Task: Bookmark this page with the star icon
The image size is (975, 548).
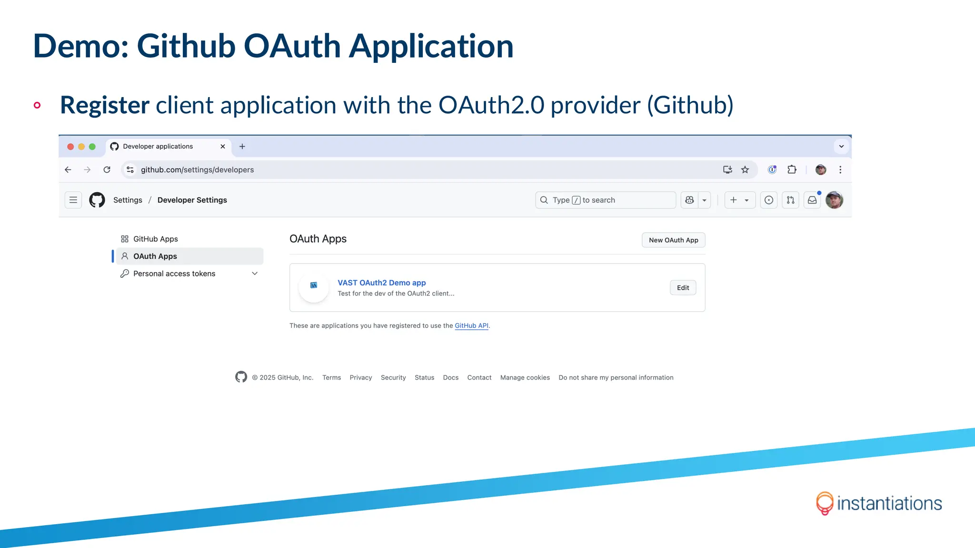Action: (x=745, y=170)
